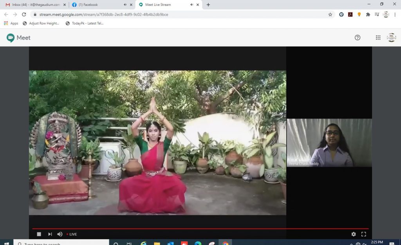Mute audio on the Facebook tab
Screen dimensions: 401x245
click(x=125, y=5)
